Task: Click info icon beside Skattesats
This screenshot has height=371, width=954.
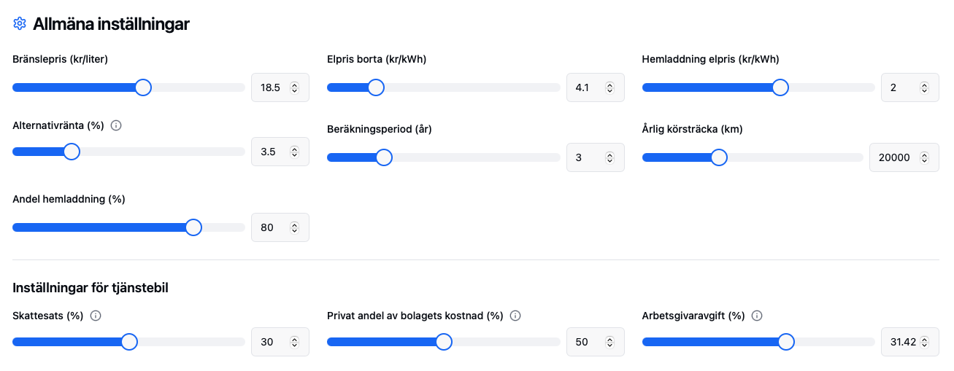Action: 95,316
